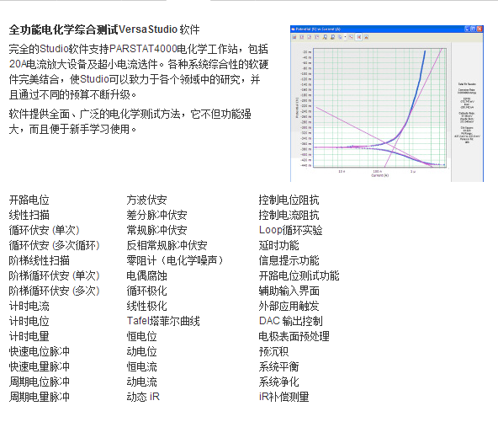
Task: Click the Tafel塔菲尔曲线 list entry
Action: point(163,321)
